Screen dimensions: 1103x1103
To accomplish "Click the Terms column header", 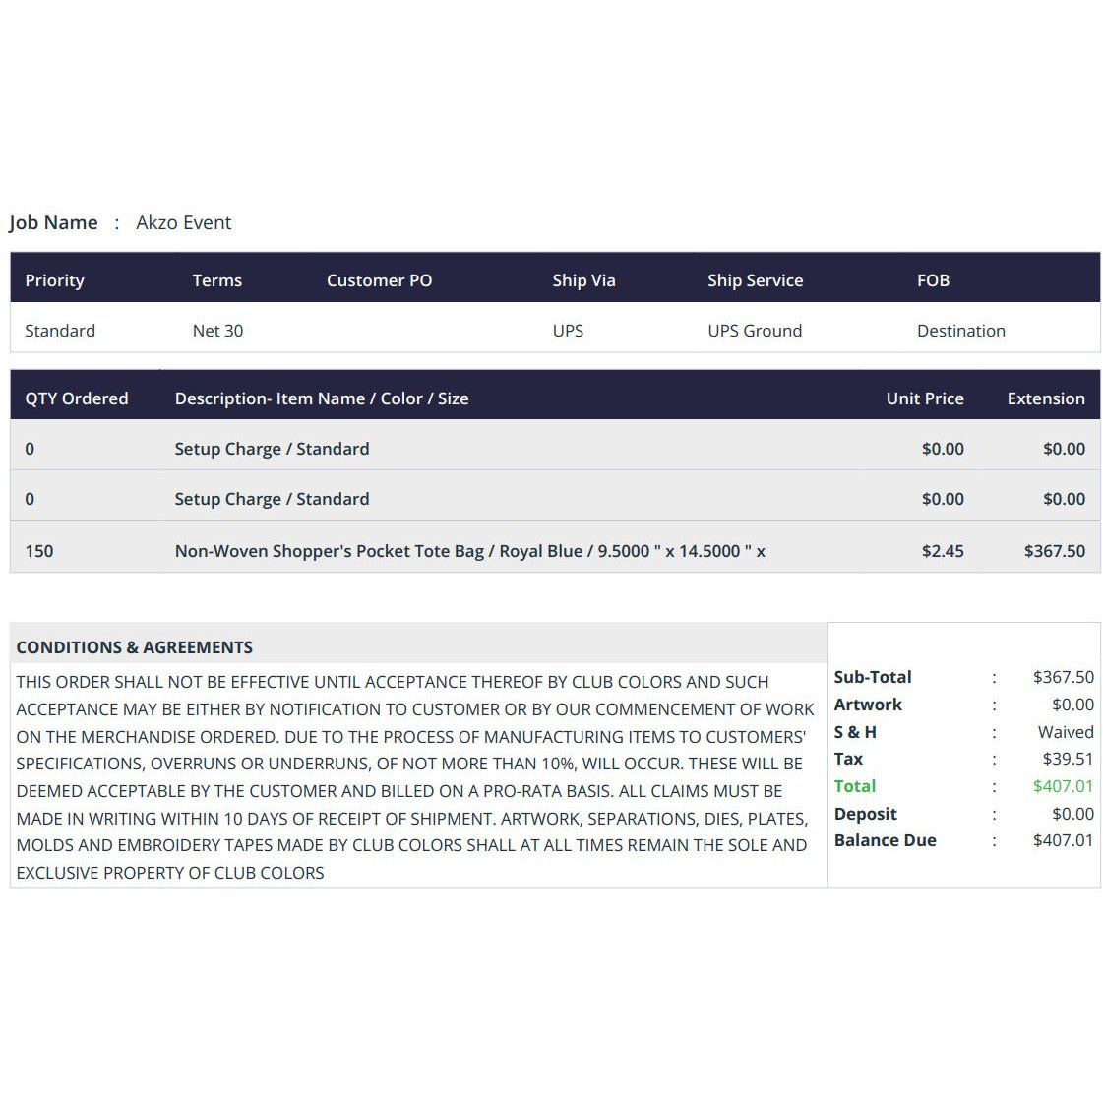I will tap(217, 280).
